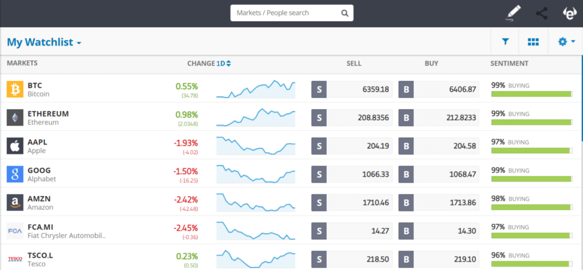Click the Bitcoin logo icon
Image resolution: width=583 pixels, height=270 pixels.
coord(15,89)
